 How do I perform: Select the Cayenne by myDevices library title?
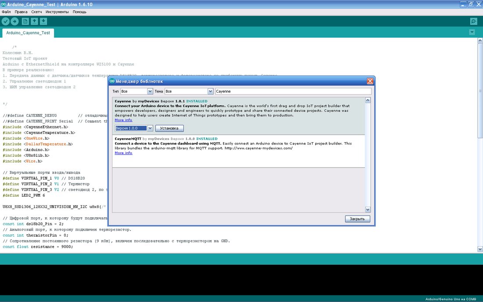coord(137,101)
